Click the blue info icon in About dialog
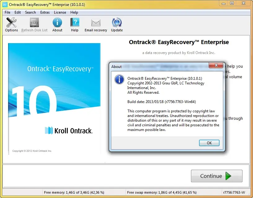Viewport: 253px width, 198px height. [x=119, y=79]
